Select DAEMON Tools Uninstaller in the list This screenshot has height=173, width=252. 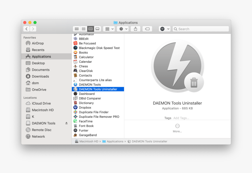pos(98,89)
